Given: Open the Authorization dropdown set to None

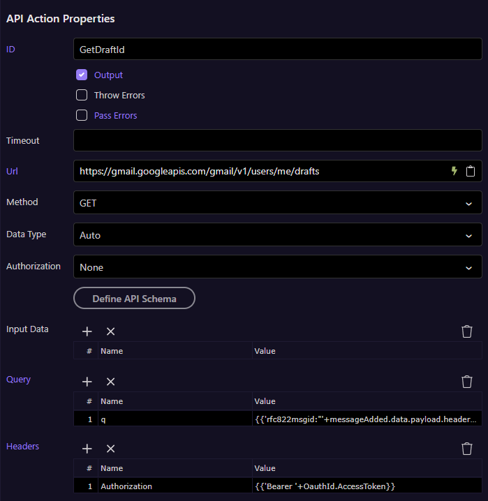Looking at the screenshot, I should [x=277, y=267].
